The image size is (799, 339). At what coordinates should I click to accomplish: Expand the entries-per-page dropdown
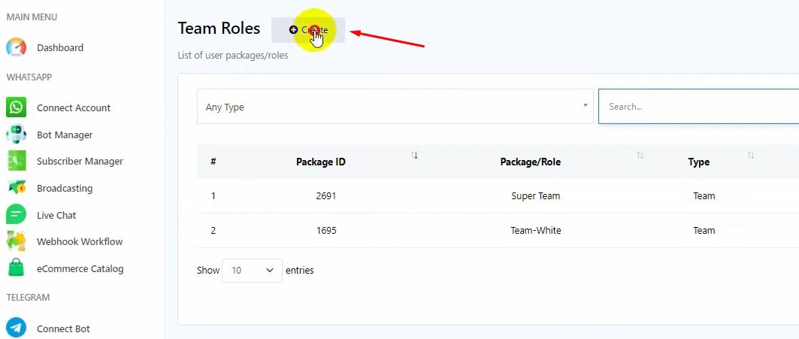252,271
